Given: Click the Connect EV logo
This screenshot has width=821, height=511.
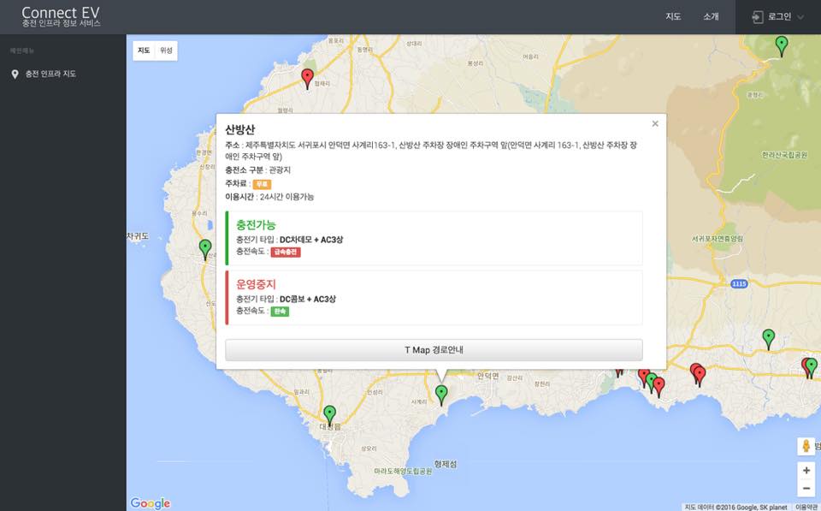Looking at the screenshot, I should 61,16.
